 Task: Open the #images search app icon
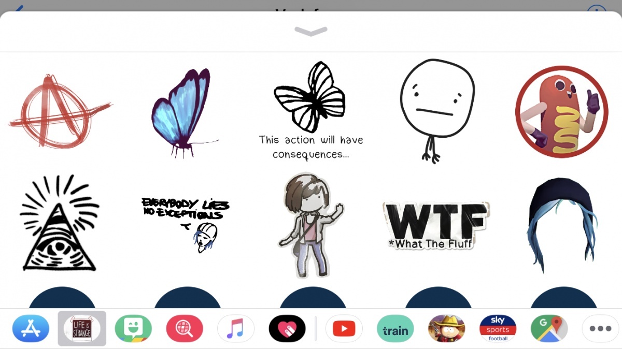[185, 328]
